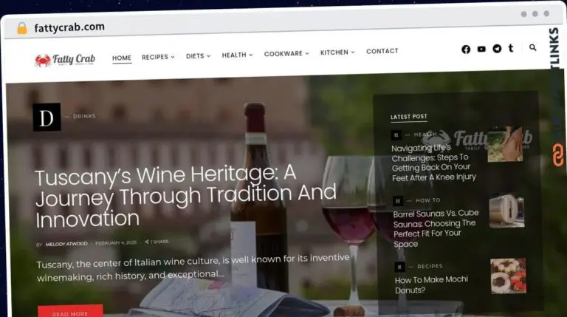The height and width of the screenshot is (317, 567).
Task: Open the Telegram social icon
Action: point(497,49)
